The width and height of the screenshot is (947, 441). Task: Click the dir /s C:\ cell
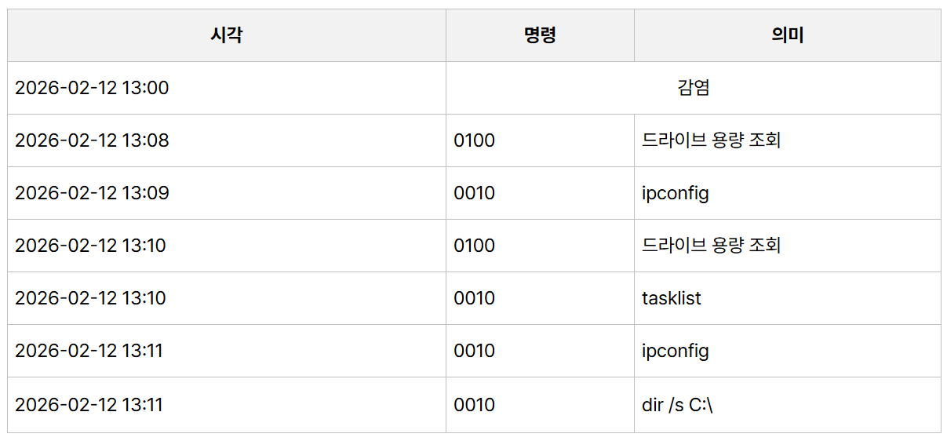[x=677, y=405]
